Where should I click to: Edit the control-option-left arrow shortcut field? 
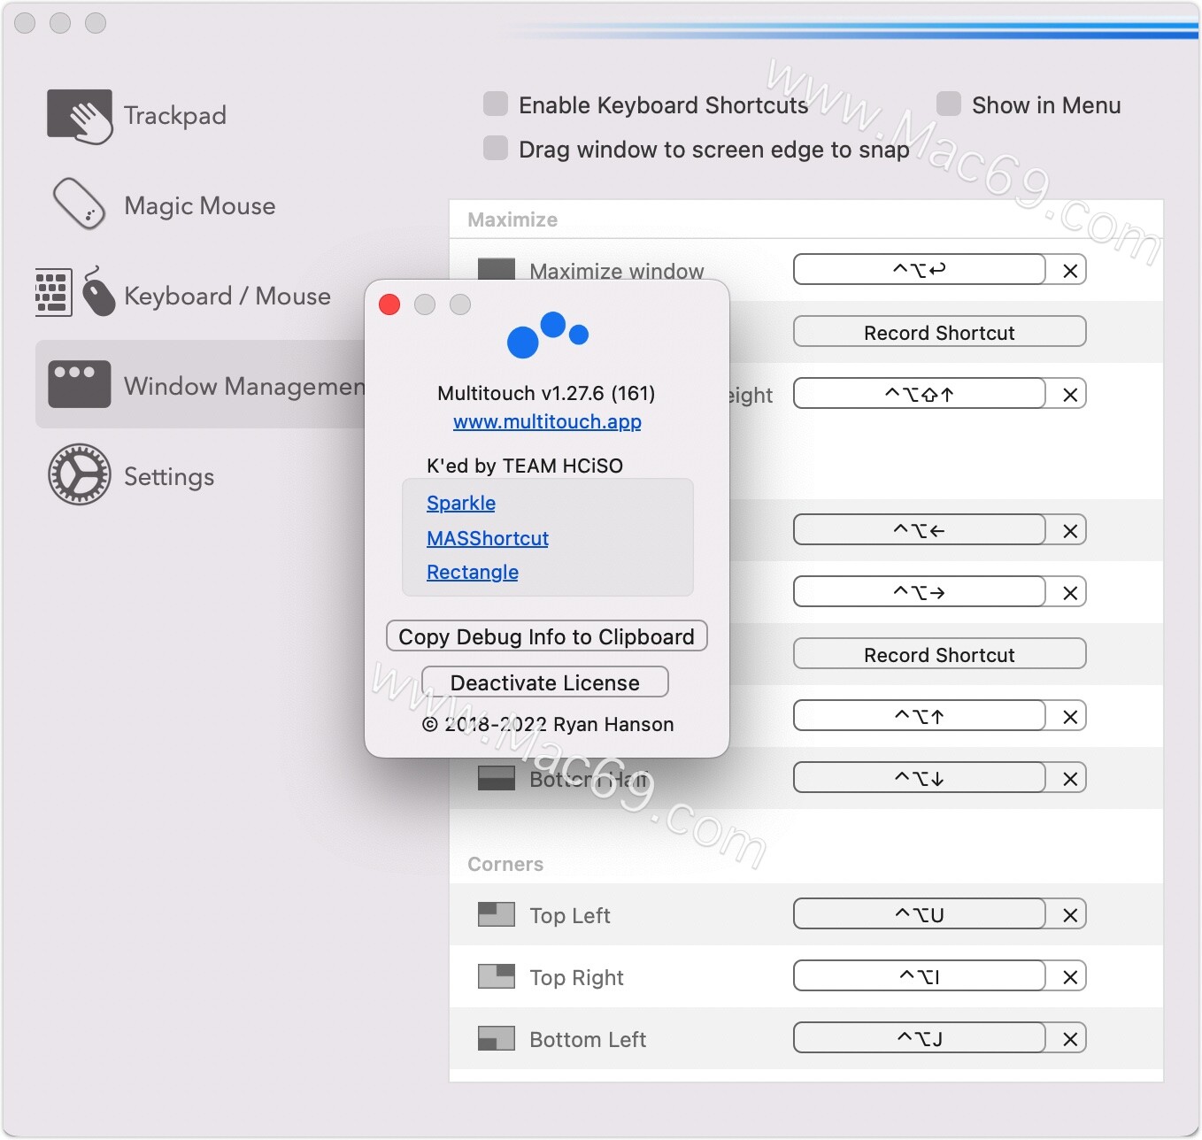(x=920, y=530)
